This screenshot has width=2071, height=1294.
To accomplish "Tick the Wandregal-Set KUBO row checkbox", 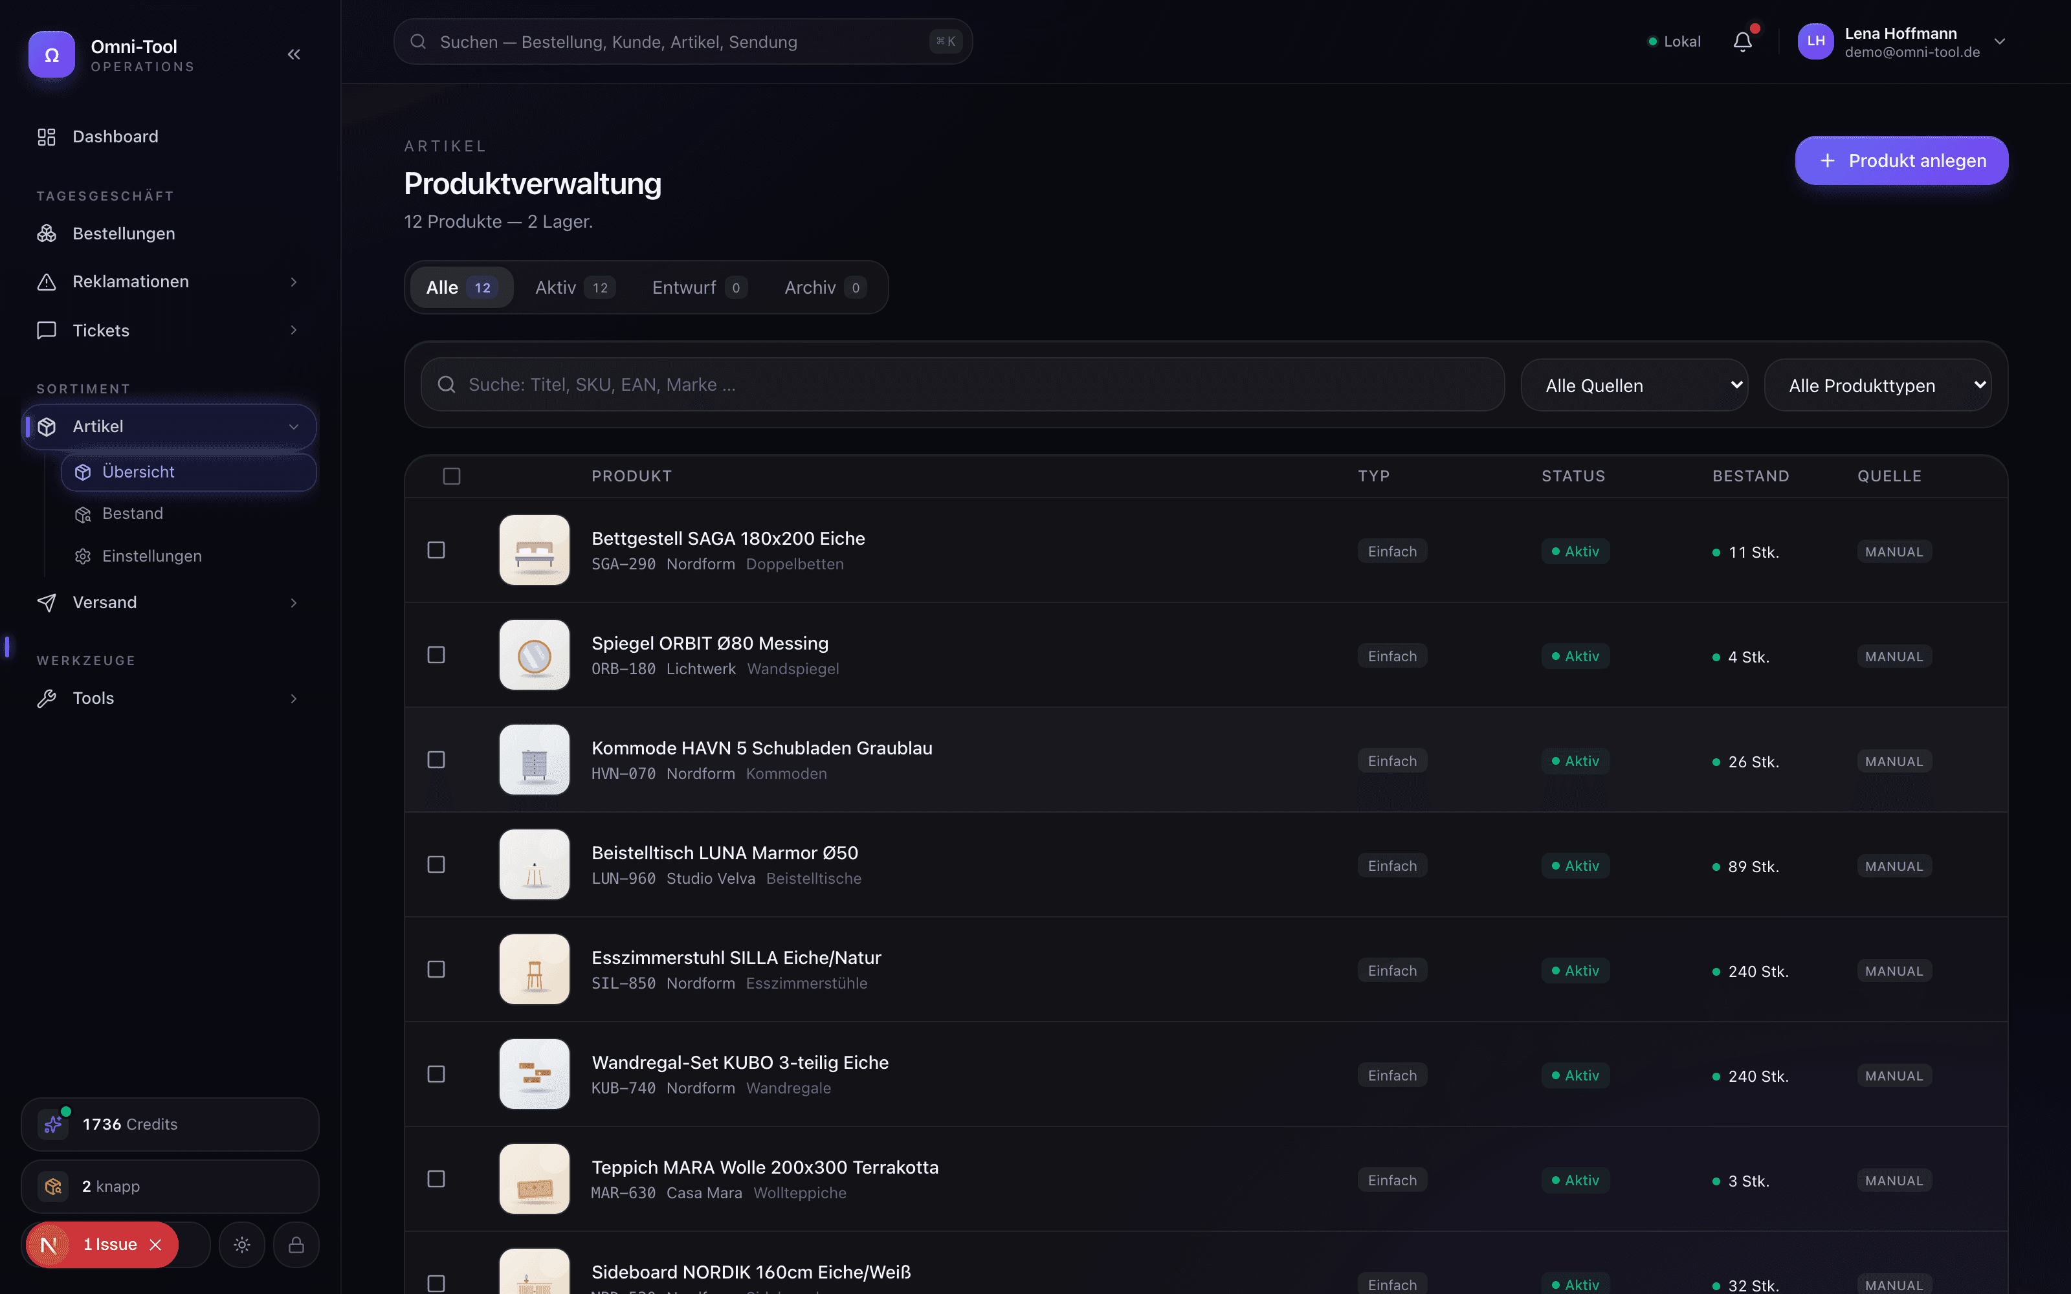I will click(436, 1074).
